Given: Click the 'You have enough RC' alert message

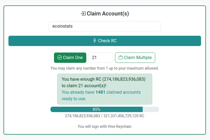Looking at the screenshot, I should pos(105,89).
